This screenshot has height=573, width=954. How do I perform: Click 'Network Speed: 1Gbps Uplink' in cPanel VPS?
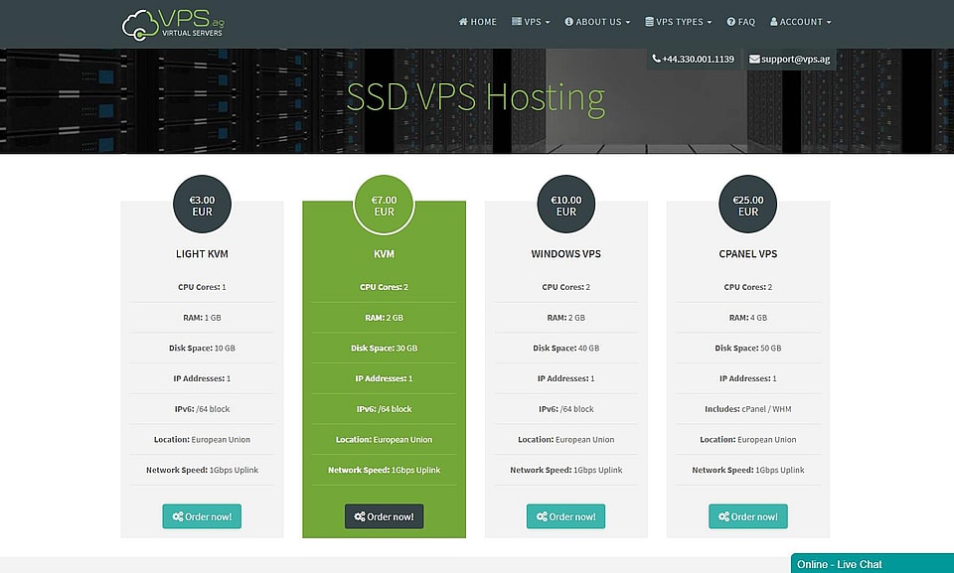tap(747, 470)
